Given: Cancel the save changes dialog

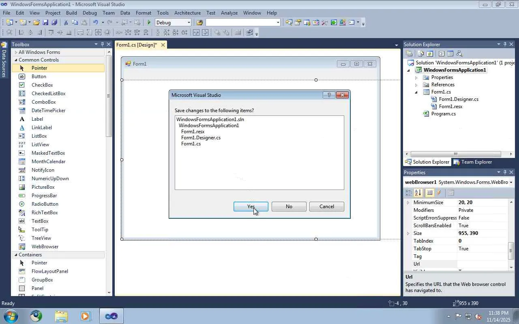Looking at the screenshot, I should (x=326, y=207).
